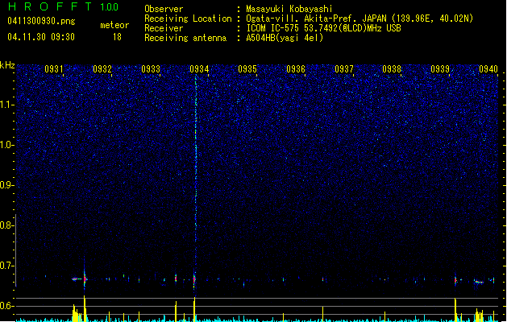Click the 0935 time marker
The height and width of the screenshot is (322, 507).
click(247, 69)
